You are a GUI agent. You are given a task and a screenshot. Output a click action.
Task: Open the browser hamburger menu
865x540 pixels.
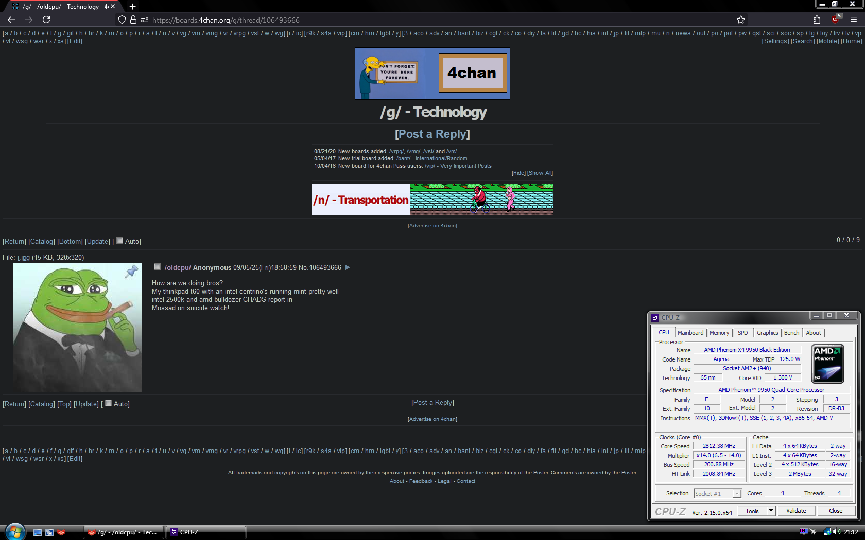854,20
